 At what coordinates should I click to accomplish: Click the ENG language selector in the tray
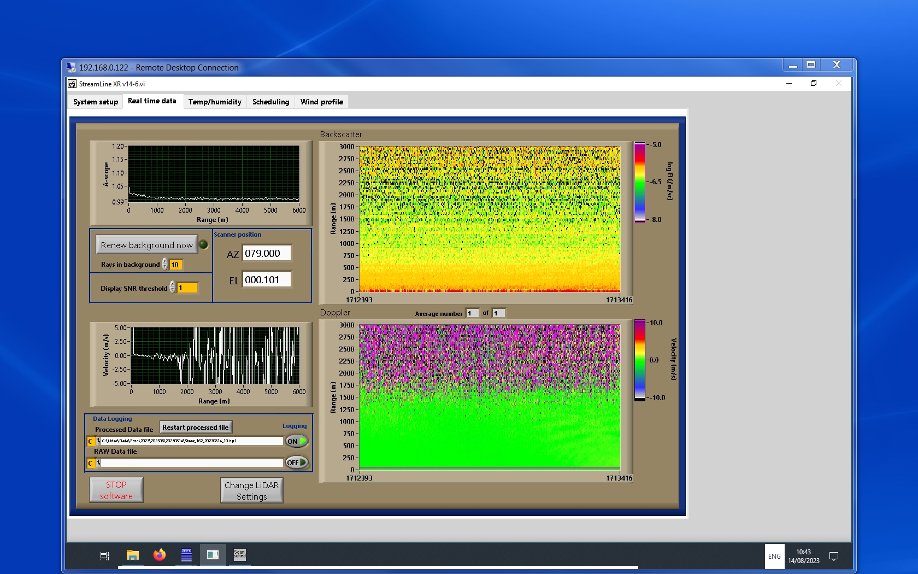click(x=774, y=557)
